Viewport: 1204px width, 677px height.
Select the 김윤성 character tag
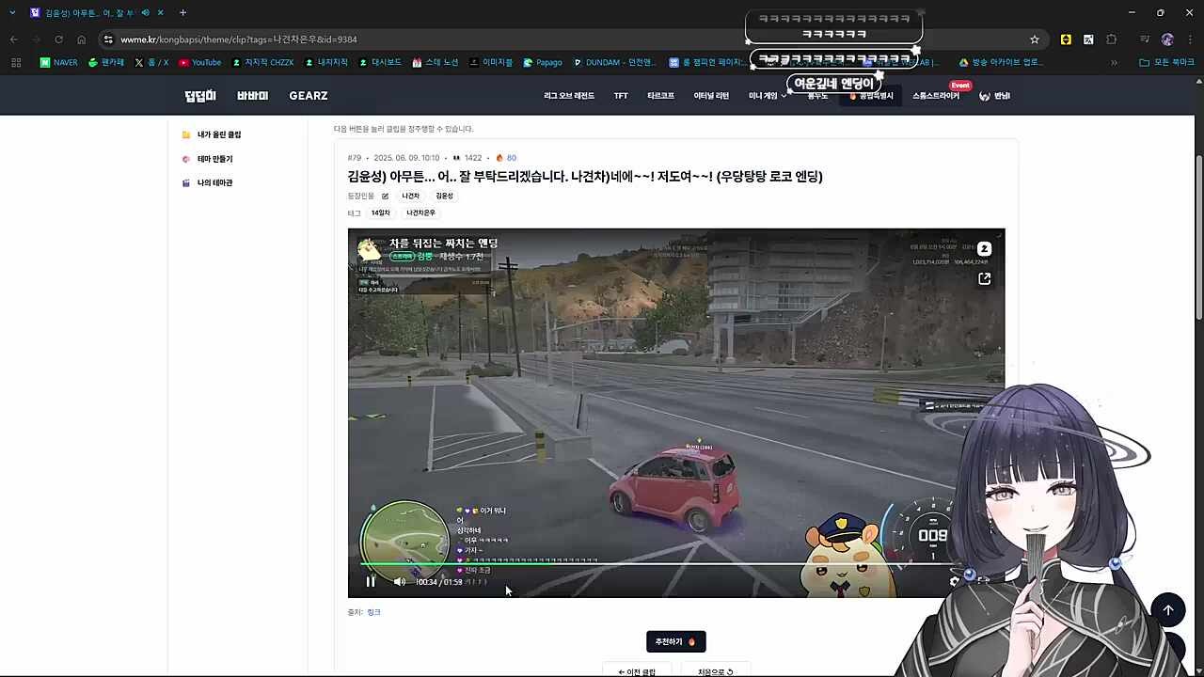[444, 196]
